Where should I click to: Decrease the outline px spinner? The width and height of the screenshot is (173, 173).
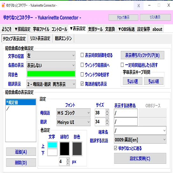tap(68, 163)
